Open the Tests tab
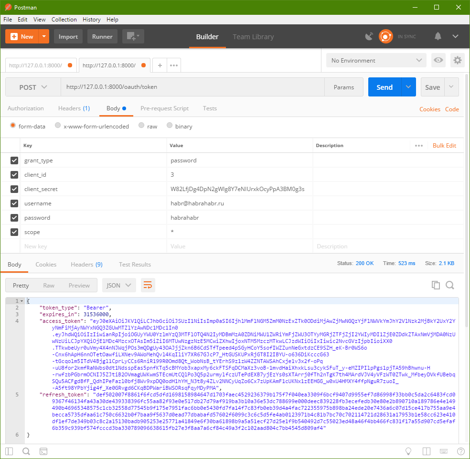Screen dimensions: 470x459 click(x=210, y=108)
